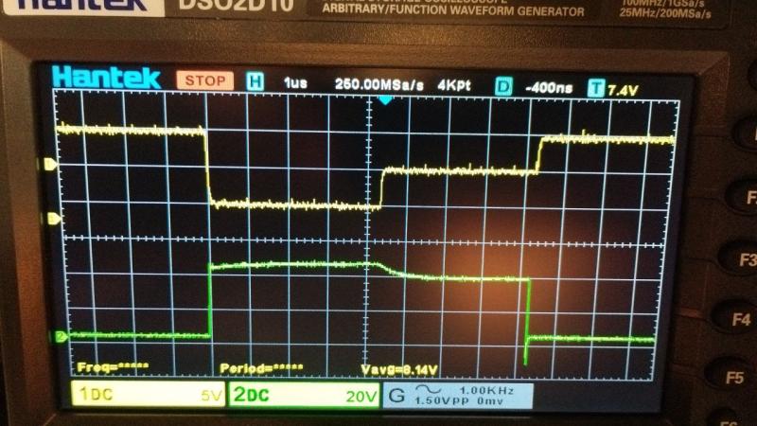This screenshot has width=757, height=426.
Task: Open the 1us timebase setting
Action: pyautogui.click(x=296, y=83)
